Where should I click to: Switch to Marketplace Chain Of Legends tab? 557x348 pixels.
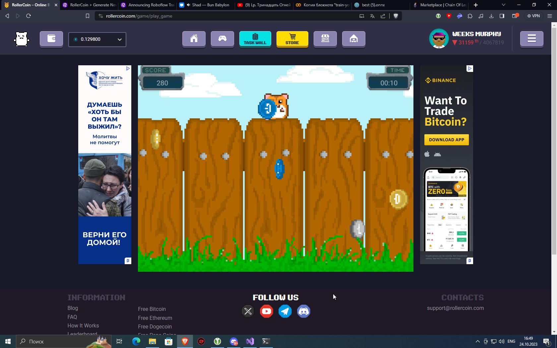click(439, 5)
